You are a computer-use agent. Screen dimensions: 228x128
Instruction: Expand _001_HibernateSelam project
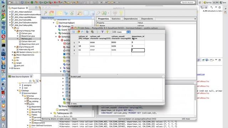[10, 12]
